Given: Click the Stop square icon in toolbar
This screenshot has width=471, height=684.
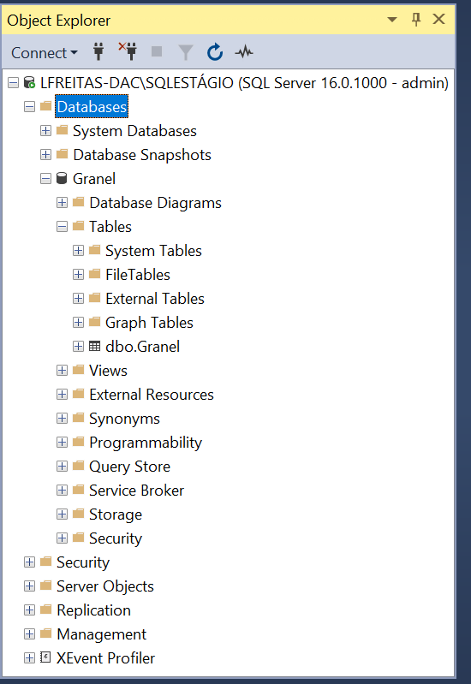Looking at the screenshot, I should [x=157, y=52].
